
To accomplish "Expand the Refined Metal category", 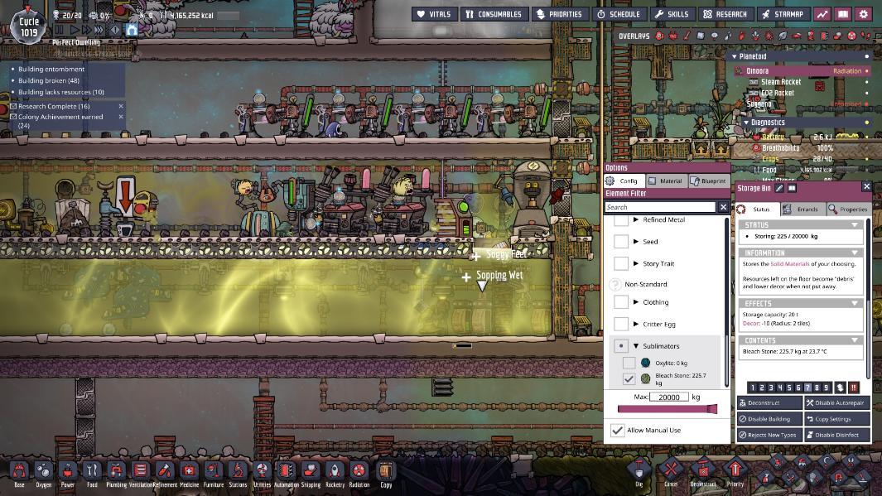I will [x=636, y=220].
